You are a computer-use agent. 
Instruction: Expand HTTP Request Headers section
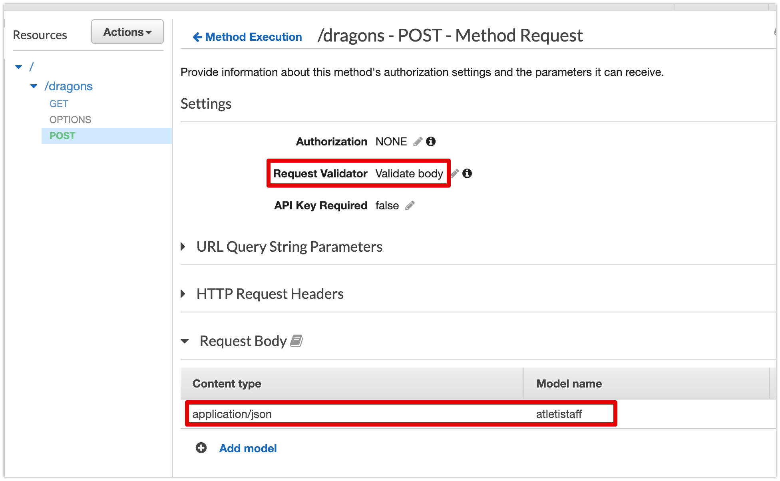click(183, 294)
